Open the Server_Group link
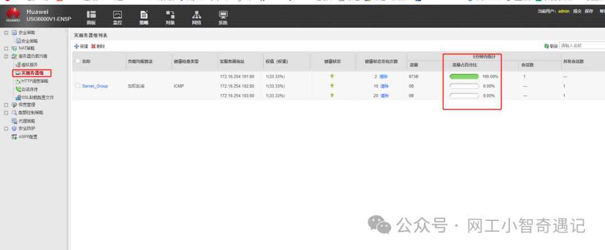This screenshot has height=250, width=605. 95,86
